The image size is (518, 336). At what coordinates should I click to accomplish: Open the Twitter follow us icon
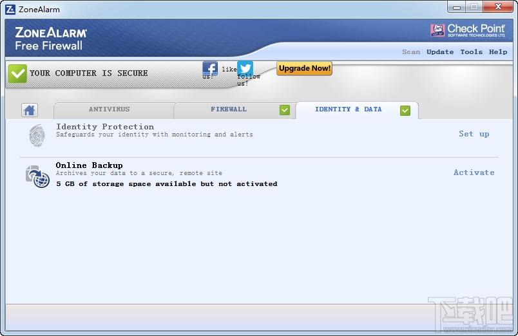[x=245, y=69]
